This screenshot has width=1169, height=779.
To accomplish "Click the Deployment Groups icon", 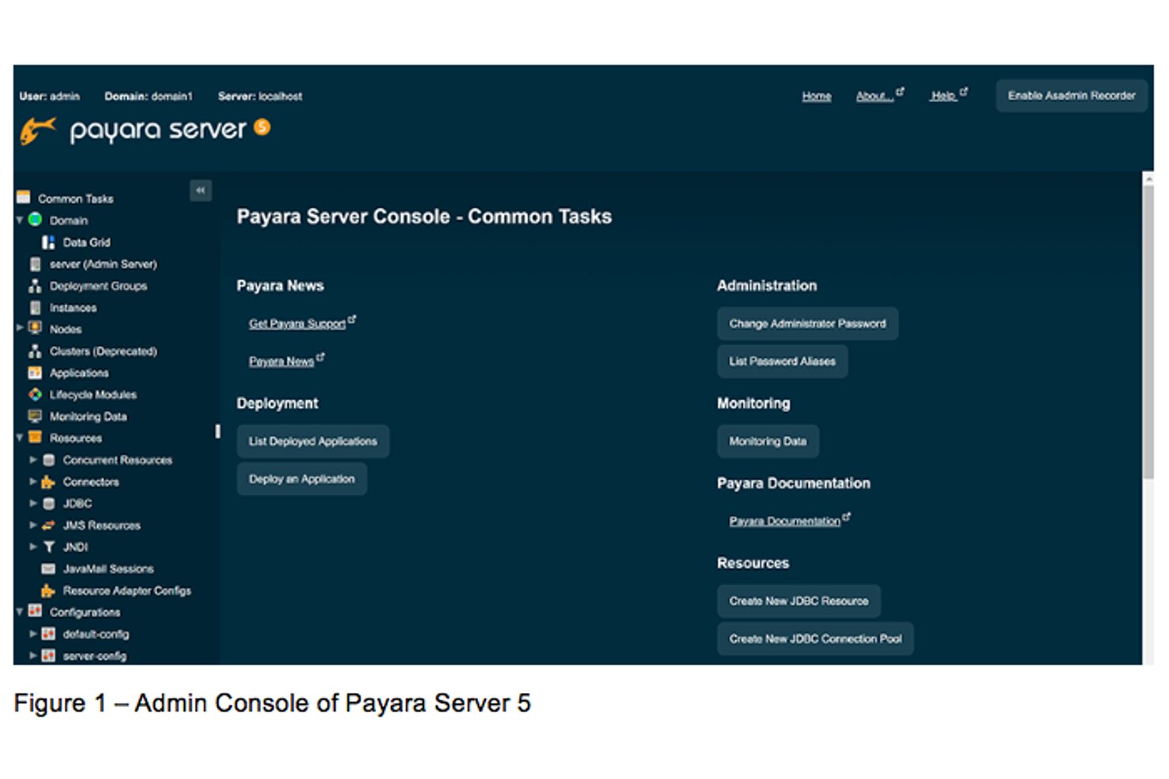I will pyautogui.click(x=35, y=286).
